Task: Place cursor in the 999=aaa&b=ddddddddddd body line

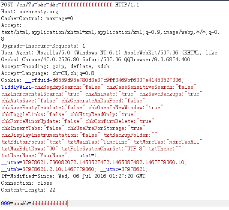Action: 34,203
